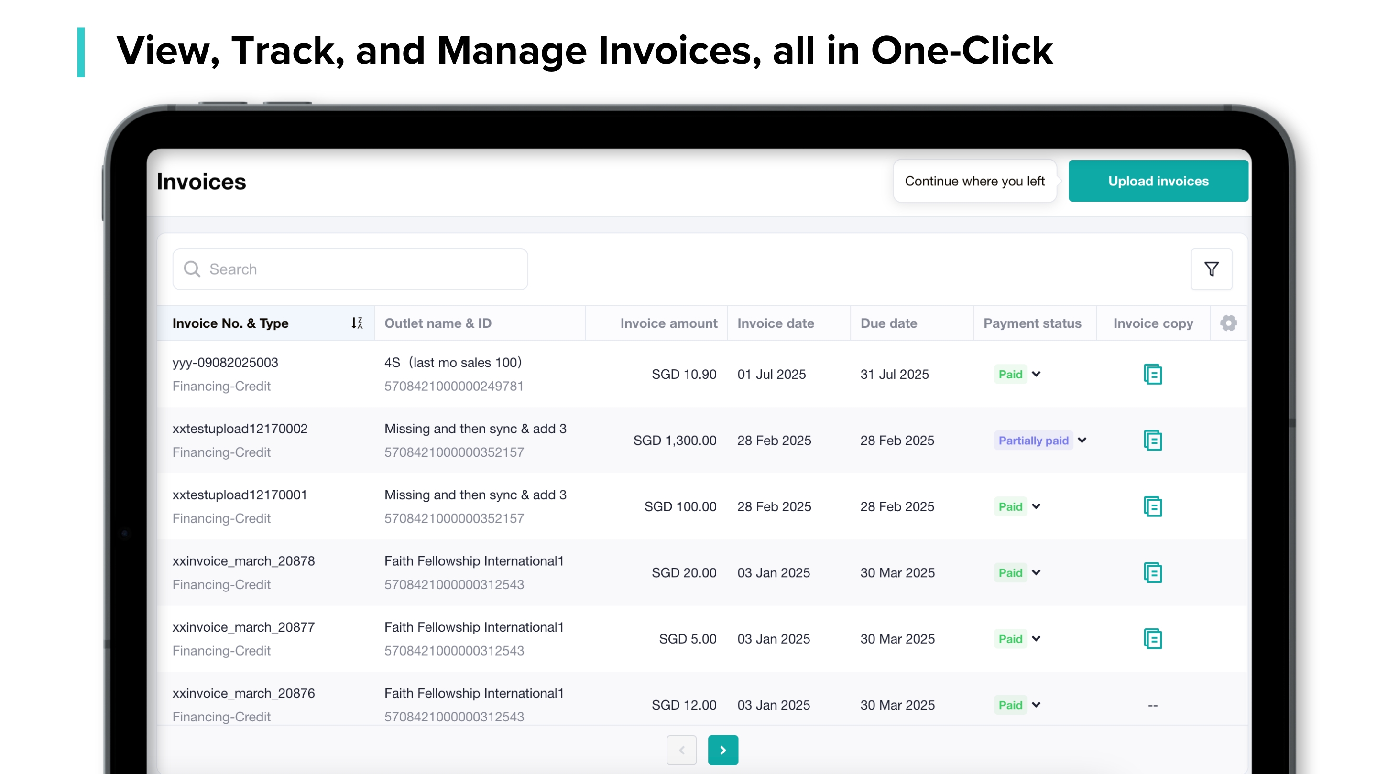The width and height of the screenshot is (1377, 774).
Task: Click Paid badge for yyy-09082025003
Action: (1010, 375)
